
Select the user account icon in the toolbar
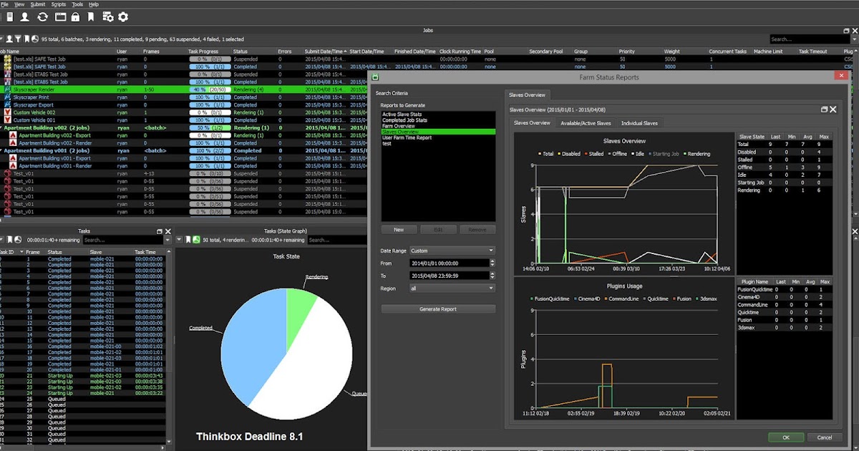tap(24, 16)
